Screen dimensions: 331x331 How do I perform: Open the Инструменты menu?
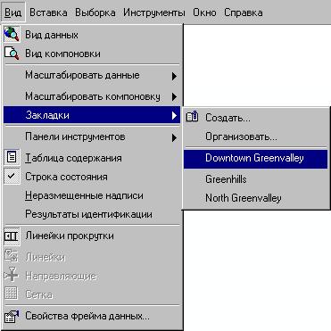click(154, 12)
